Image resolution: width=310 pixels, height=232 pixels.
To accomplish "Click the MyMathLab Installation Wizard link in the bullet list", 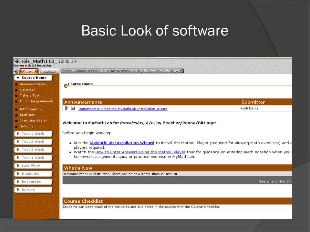I will (122, 143).
